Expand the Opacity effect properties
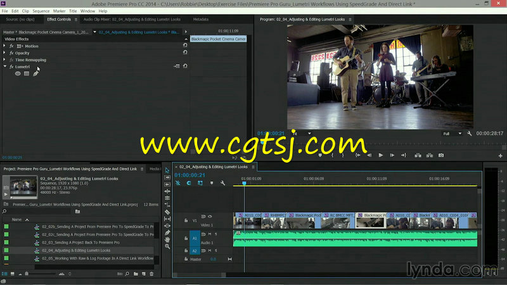This screenshot has height=285, width=507. coord(4,53)
